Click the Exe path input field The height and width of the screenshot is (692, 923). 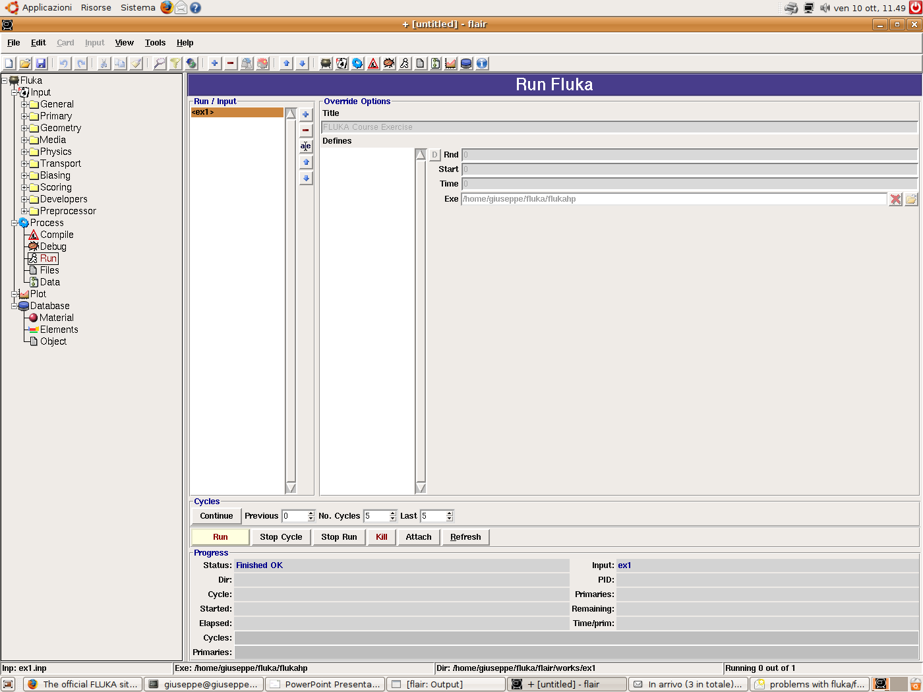pos(674,199)
